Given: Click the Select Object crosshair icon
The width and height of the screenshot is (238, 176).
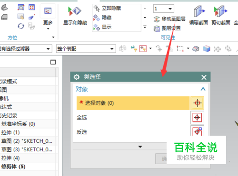Looking at the screenshot, I should coord(198,103).
